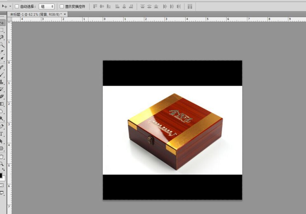The height and width of the screenshot is (214, 306).
Task: Click the auto-align layers icon
Action: tap(190, 6)
